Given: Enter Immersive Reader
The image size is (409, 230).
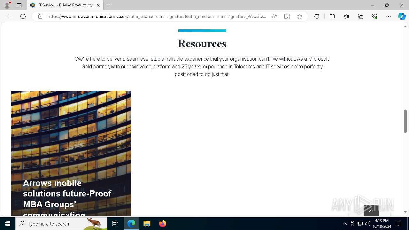Looking at the screenshot, I should click(287, 16).
